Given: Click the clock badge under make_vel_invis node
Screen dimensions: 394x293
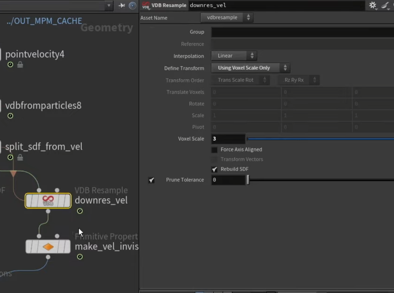Looking at the screenshot, I should [x=80, y=257].
